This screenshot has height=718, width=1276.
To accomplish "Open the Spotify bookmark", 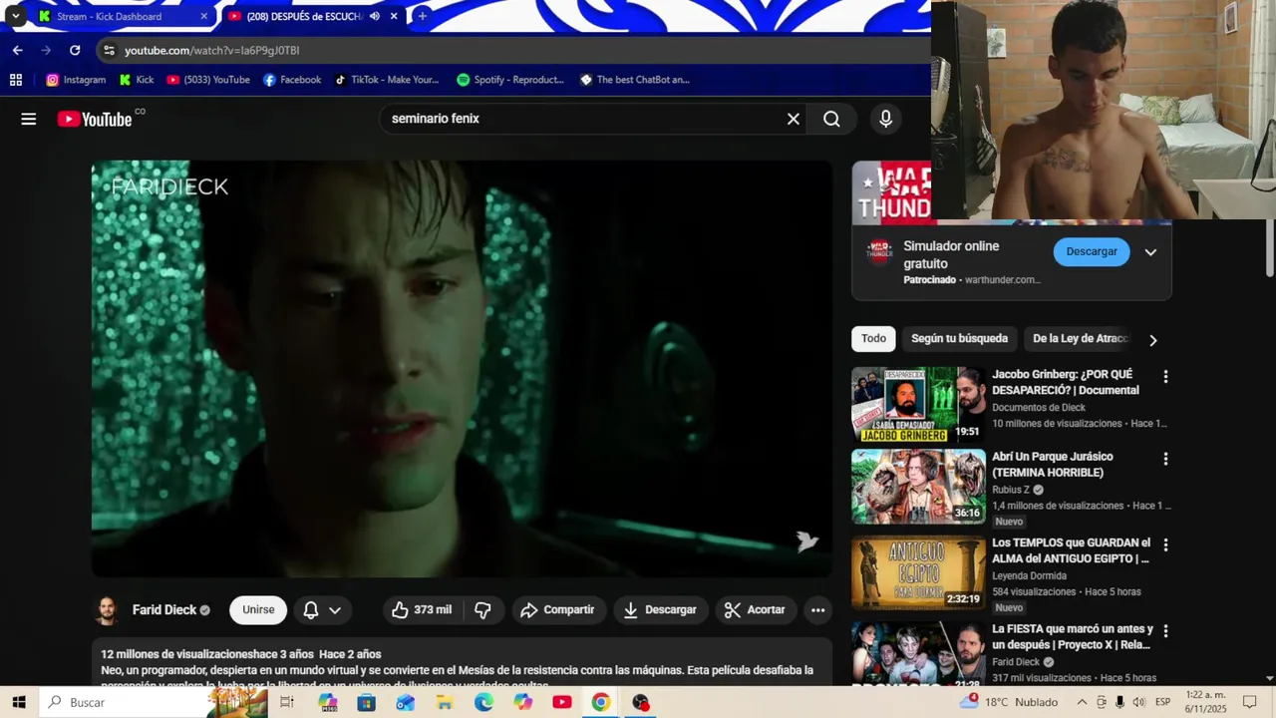I will [510, 80].
